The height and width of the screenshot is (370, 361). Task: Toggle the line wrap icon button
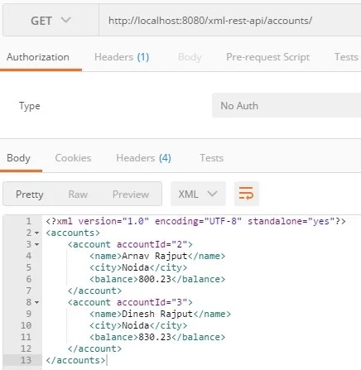point(247,194)
